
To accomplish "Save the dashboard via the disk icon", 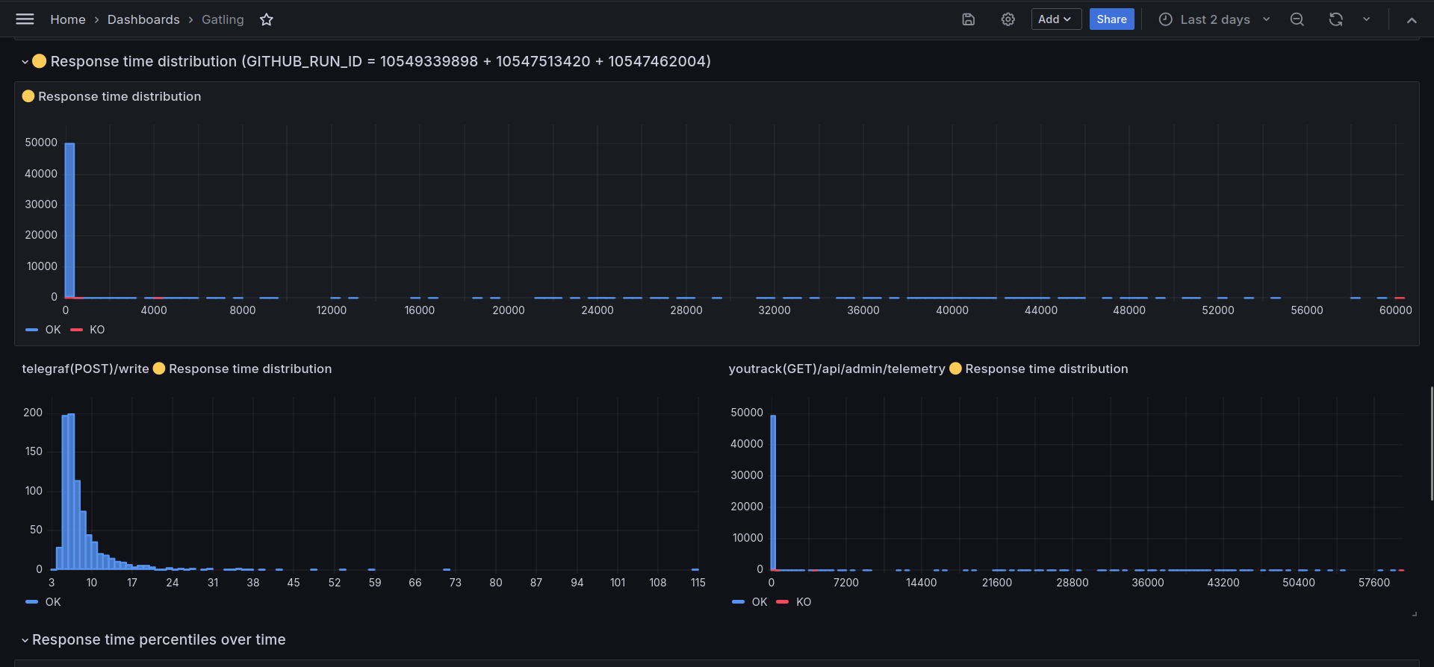I will [x=969, y=19].
